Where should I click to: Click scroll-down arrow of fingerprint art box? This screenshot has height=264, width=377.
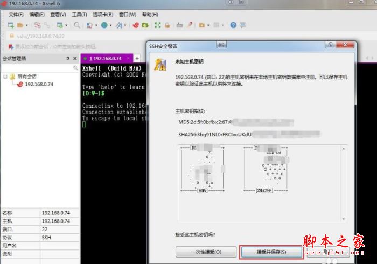(x=344, y=219)
